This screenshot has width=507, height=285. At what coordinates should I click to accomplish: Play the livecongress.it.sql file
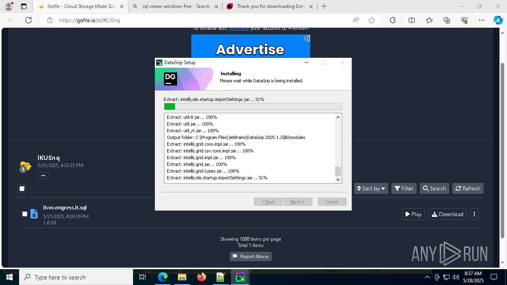[x=413, y=214]
